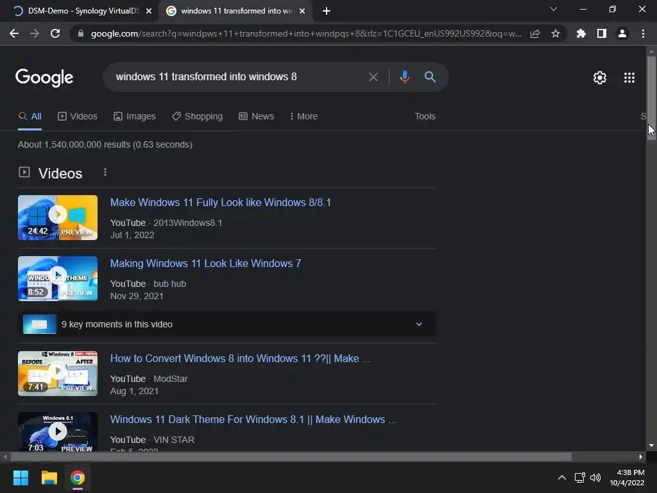Switch to Videos results tab
This screenshot has height=493, width=657.
[x=78, y=116]
